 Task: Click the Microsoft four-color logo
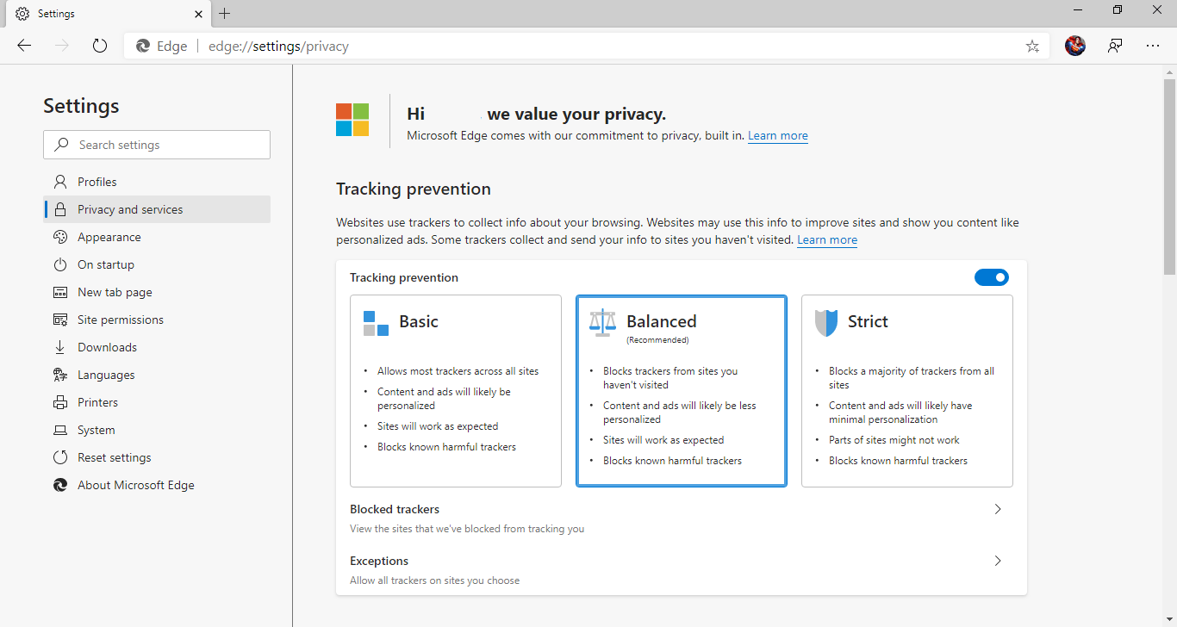click(x=352, y=120)
